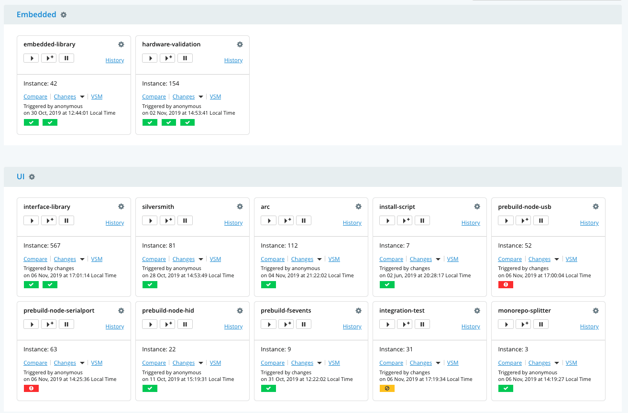Open settings gear for silversmith pipeline
Image resolution: width=628 pixels, height=413 pixels.
tap(240, 207)
